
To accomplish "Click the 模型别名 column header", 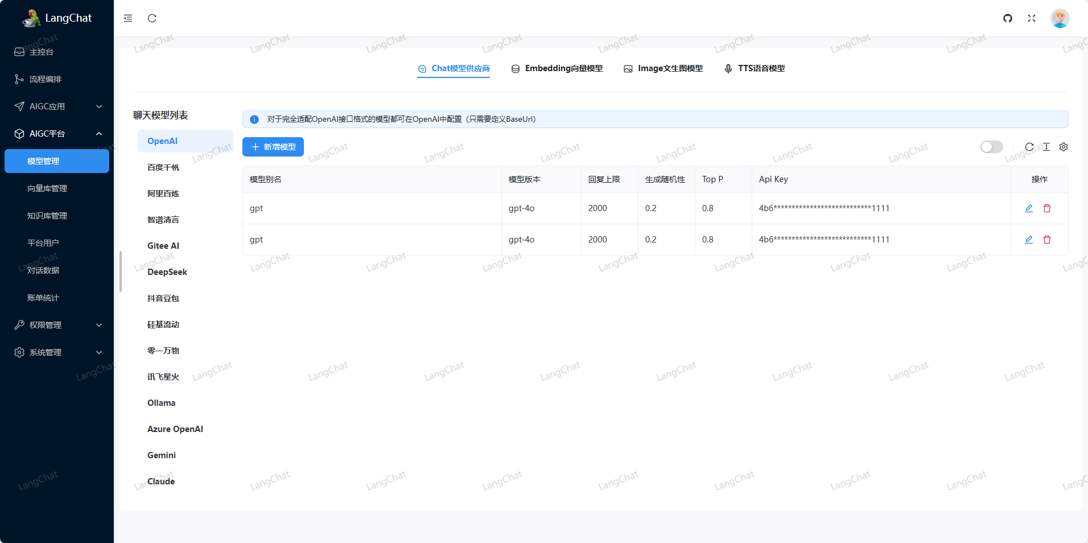I will click(372, 179).
